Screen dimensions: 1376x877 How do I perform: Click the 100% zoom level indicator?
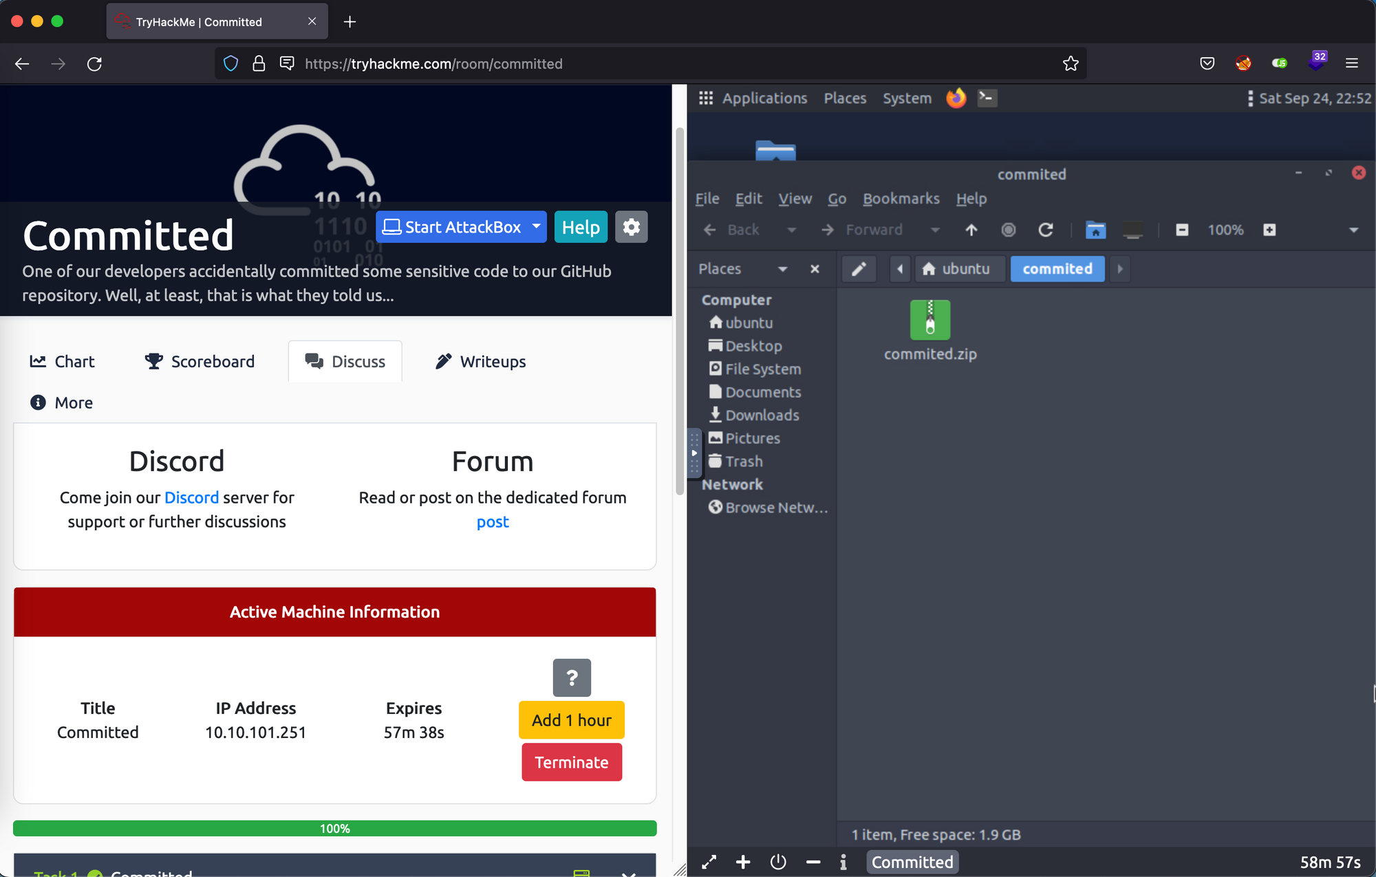[1225, 230]
